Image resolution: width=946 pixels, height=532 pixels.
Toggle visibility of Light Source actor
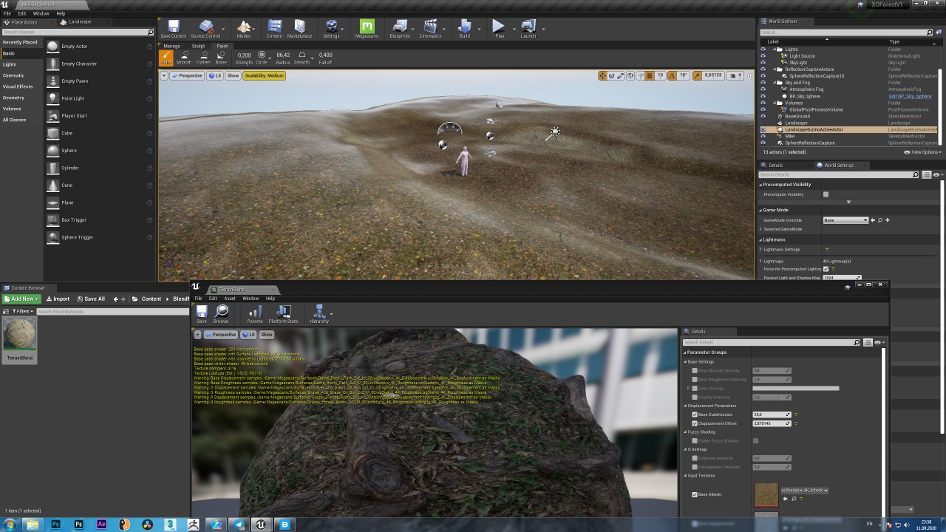coord(763,56)
